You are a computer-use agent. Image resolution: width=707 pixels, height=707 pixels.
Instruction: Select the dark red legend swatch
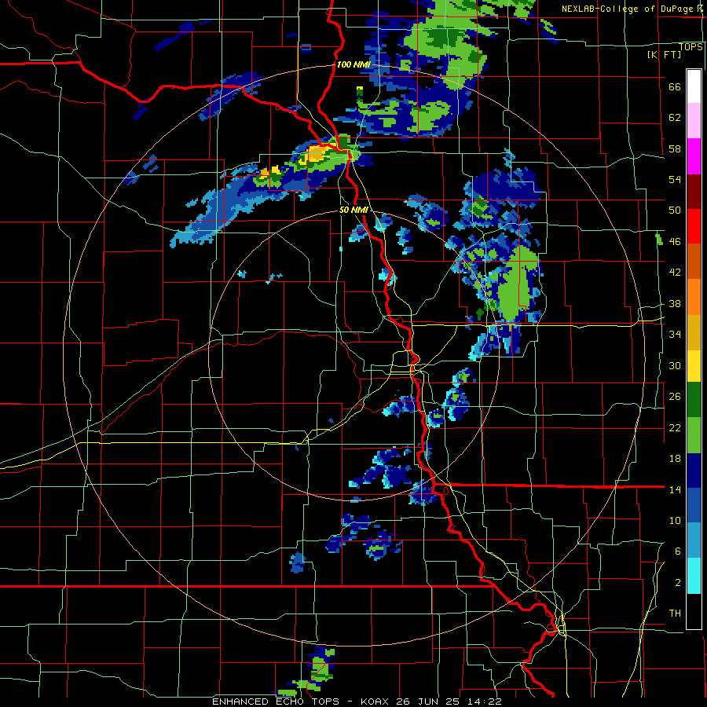point(694,192)
